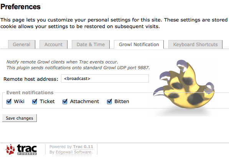Toggle the Bitten notification checkbox
This screenshot has width=229, height=160.
point(109,102)
